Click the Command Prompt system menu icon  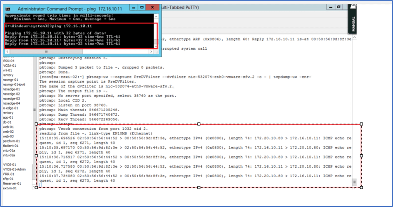click(8, 7)
